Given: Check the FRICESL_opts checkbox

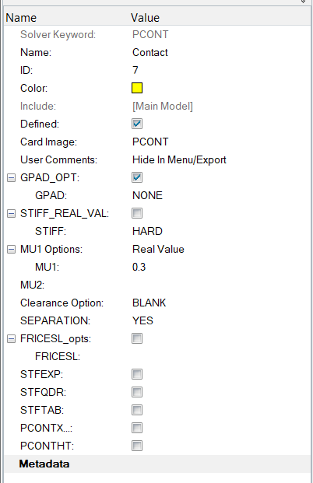Looking at the screenshot, I should pyautogui.click(x=137, y=338).
